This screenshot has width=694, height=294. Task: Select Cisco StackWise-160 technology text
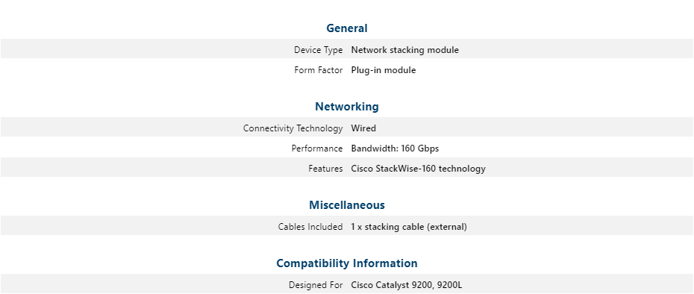(418, 169)
